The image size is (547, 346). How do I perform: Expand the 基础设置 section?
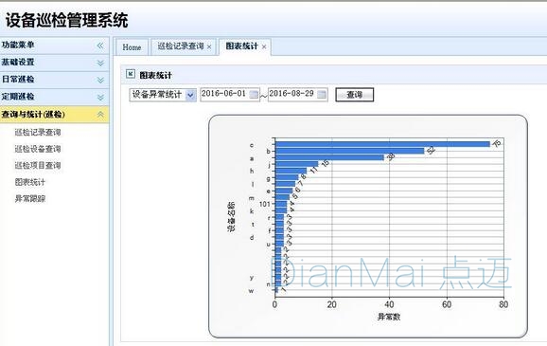[100, 63]
